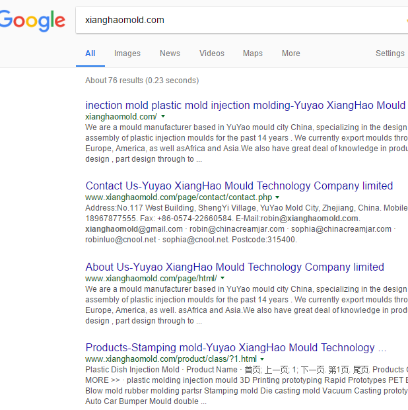Expand dropdown arrow beside product/class/?1.html URL

click(x=262, y=359)
